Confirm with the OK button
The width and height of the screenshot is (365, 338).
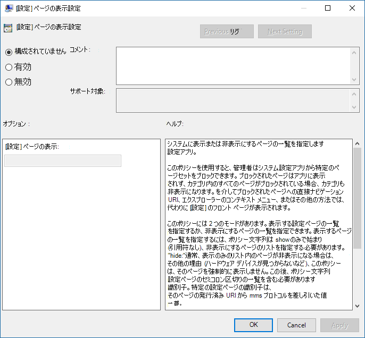pyautogui.click(x=253, y=325)
